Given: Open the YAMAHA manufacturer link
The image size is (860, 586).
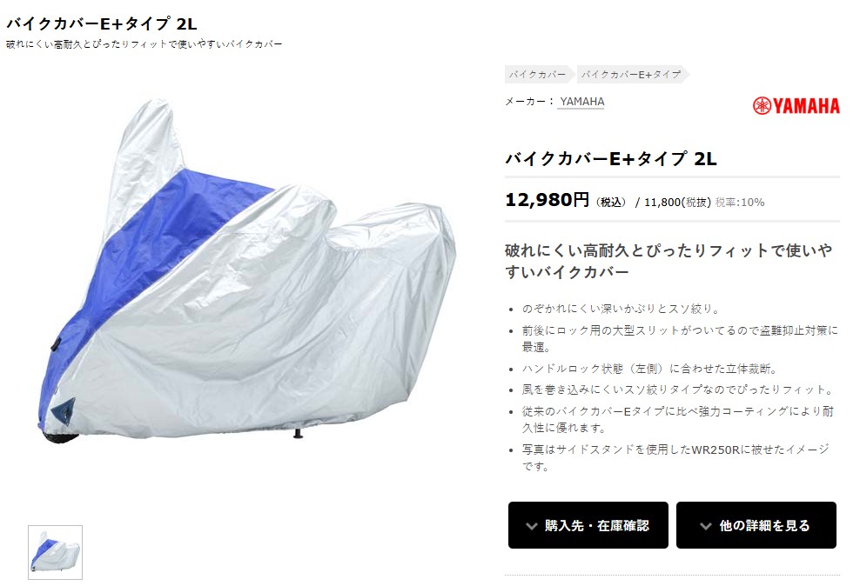Looking at the screenshot, I should click(581, 102).
